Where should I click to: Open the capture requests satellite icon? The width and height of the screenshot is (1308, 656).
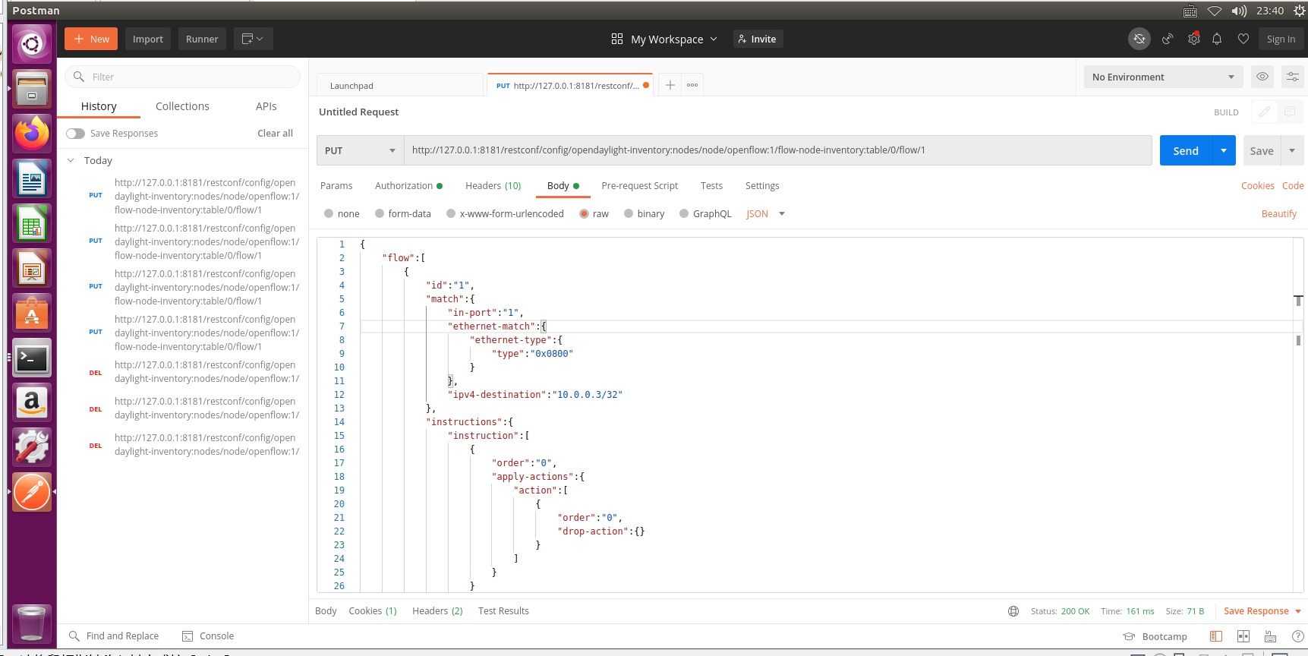click(x=1168, y=39)
